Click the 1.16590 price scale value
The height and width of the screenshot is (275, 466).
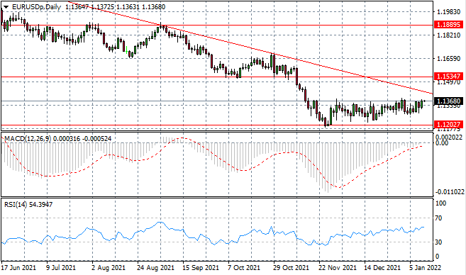449,59
